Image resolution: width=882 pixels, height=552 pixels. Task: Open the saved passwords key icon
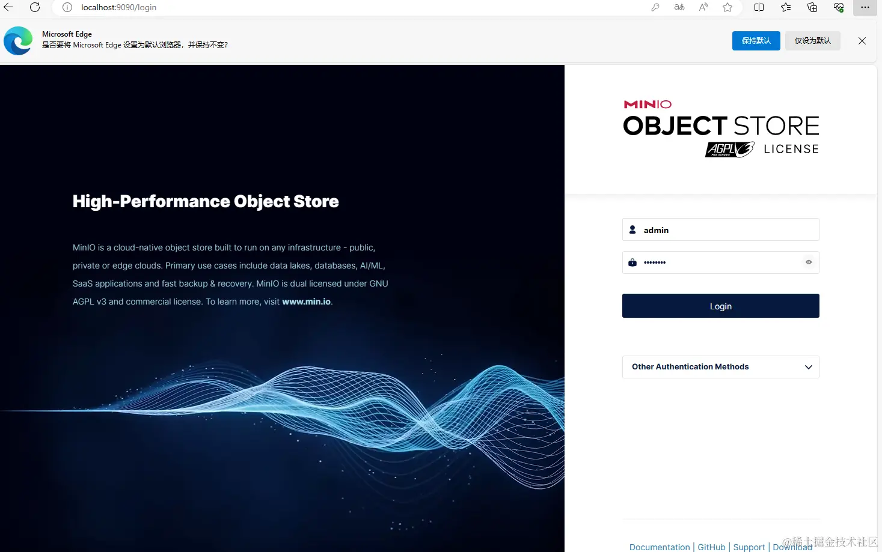click(655, 7)
